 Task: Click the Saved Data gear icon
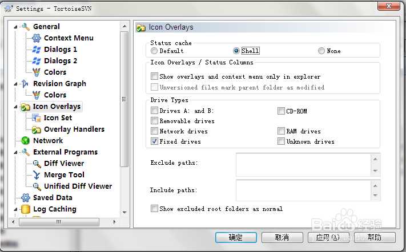tap(25, 198)
